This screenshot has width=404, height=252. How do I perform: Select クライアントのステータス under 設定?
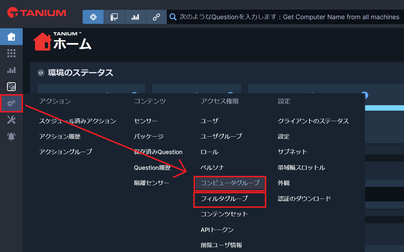pos(313,121)
